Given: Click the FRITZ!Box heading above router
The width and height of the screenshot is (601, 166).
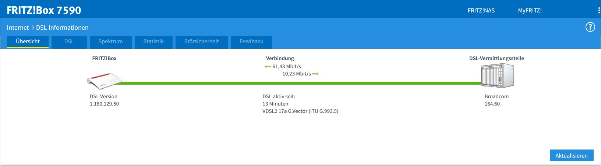Looking at the screenshot, I should coord(104,58).
